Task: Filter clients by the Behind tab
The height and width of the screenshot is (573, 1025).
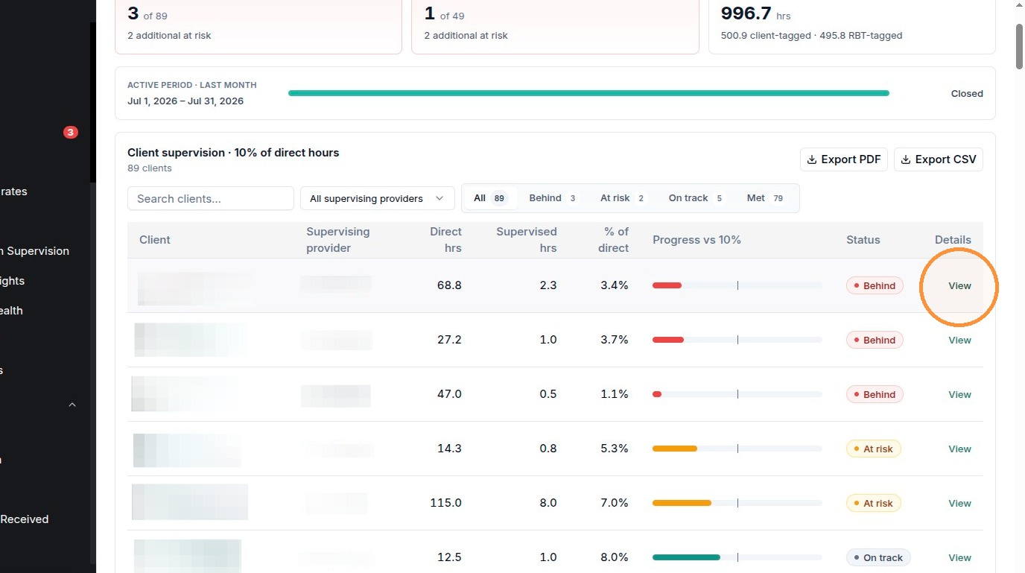Action: (553, 198)
